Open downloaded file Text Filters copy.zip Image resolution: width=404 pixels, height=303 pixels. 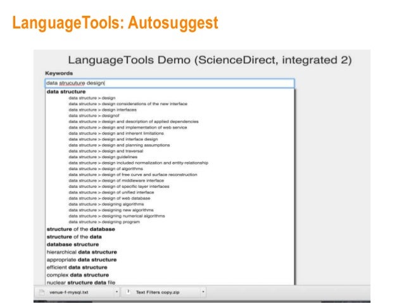158,292
